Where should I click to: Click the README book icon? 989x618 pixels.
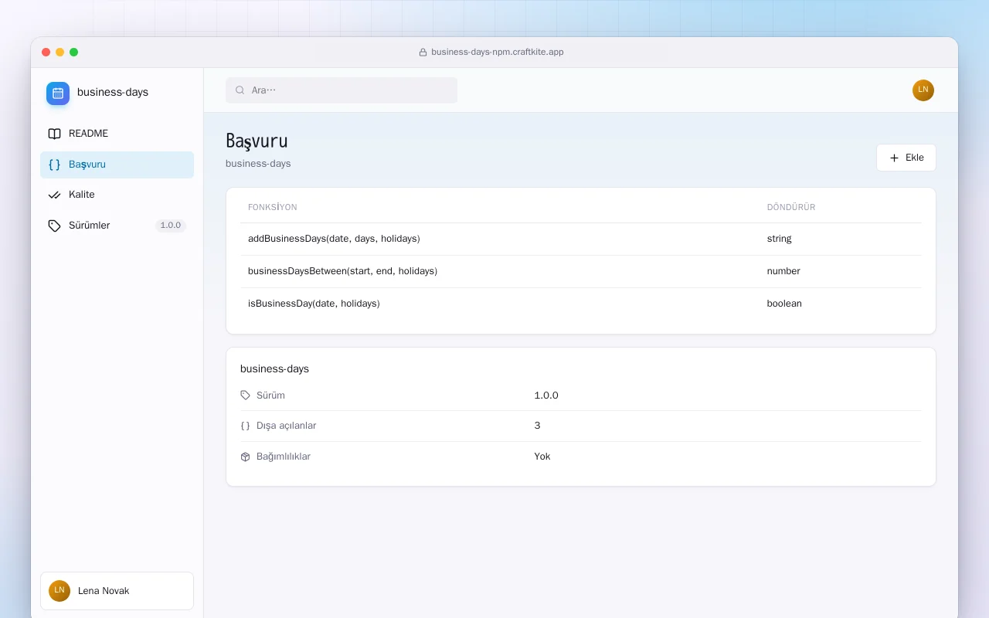coord(54,134)
